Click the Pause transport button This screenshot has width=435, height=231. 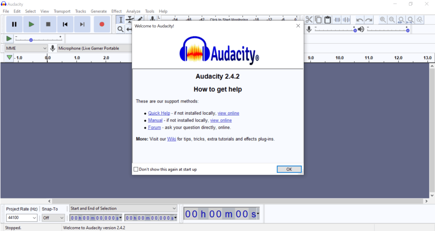(x=14, y=24)
